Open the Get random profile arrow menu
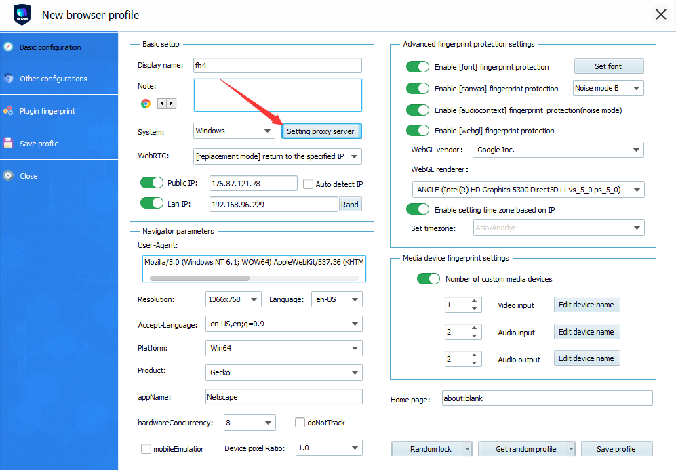The image size is (676, 470). pos(571,449)
